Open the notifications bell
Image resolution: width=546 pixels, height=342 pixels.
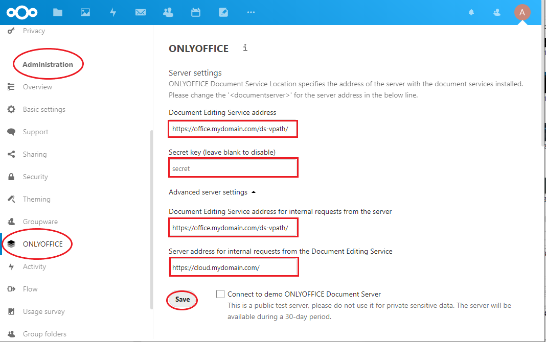[471, 13]
